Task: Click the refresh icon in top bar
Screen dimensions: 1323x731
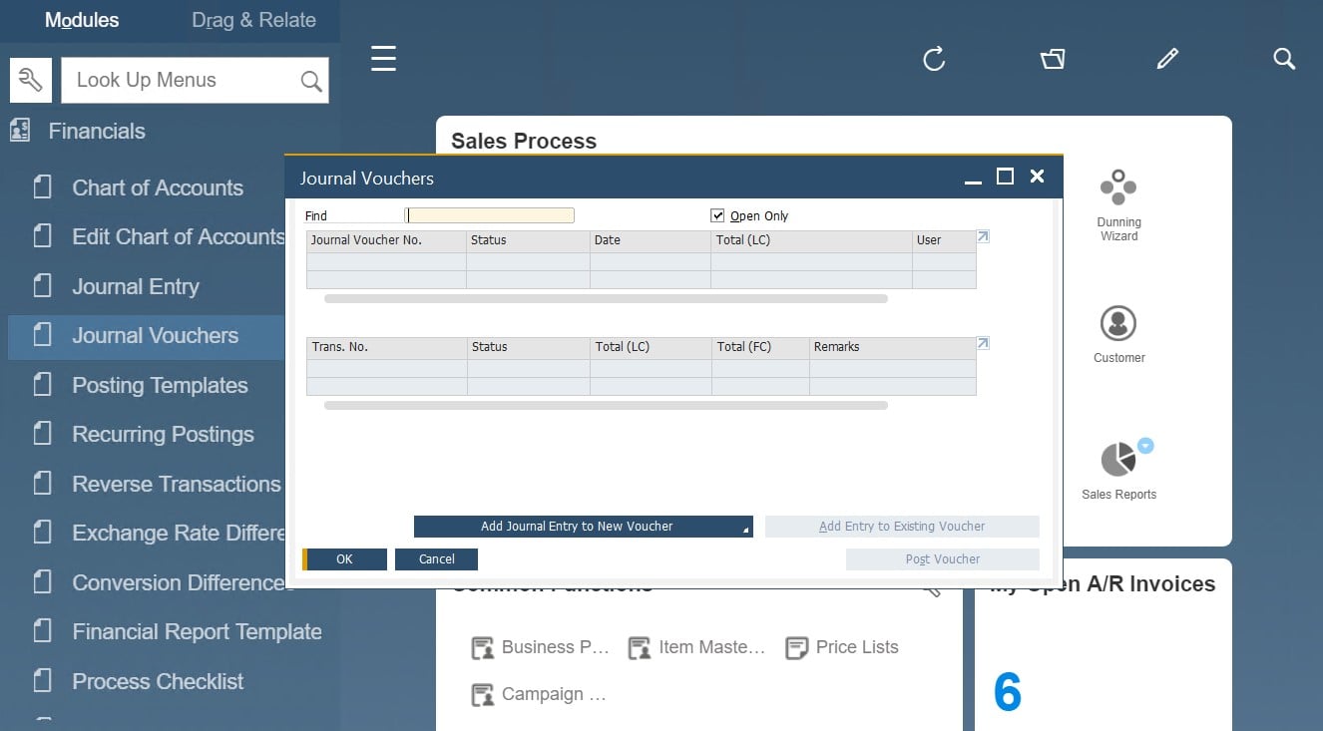Action: pos(934,60)
